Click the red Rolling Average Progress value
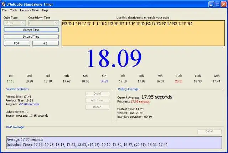The height and width of the screenshot is (153, 228). tap(140, 102)
